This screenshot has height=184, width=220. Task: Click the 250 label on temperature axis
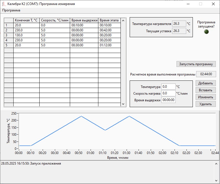pos(14,113)
